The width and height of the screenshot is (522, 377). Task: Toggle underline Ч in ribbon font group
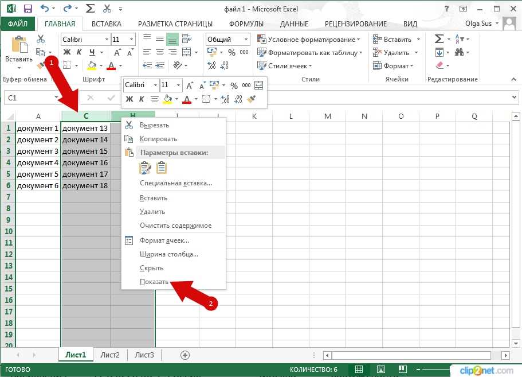click(92, 52)
